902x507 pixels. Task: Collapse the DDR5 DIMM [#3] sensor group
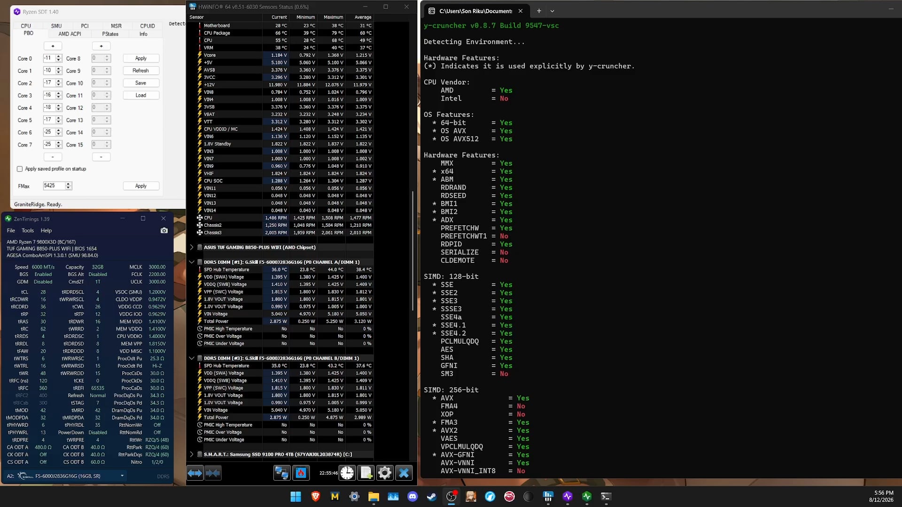(x=192, y=358)
